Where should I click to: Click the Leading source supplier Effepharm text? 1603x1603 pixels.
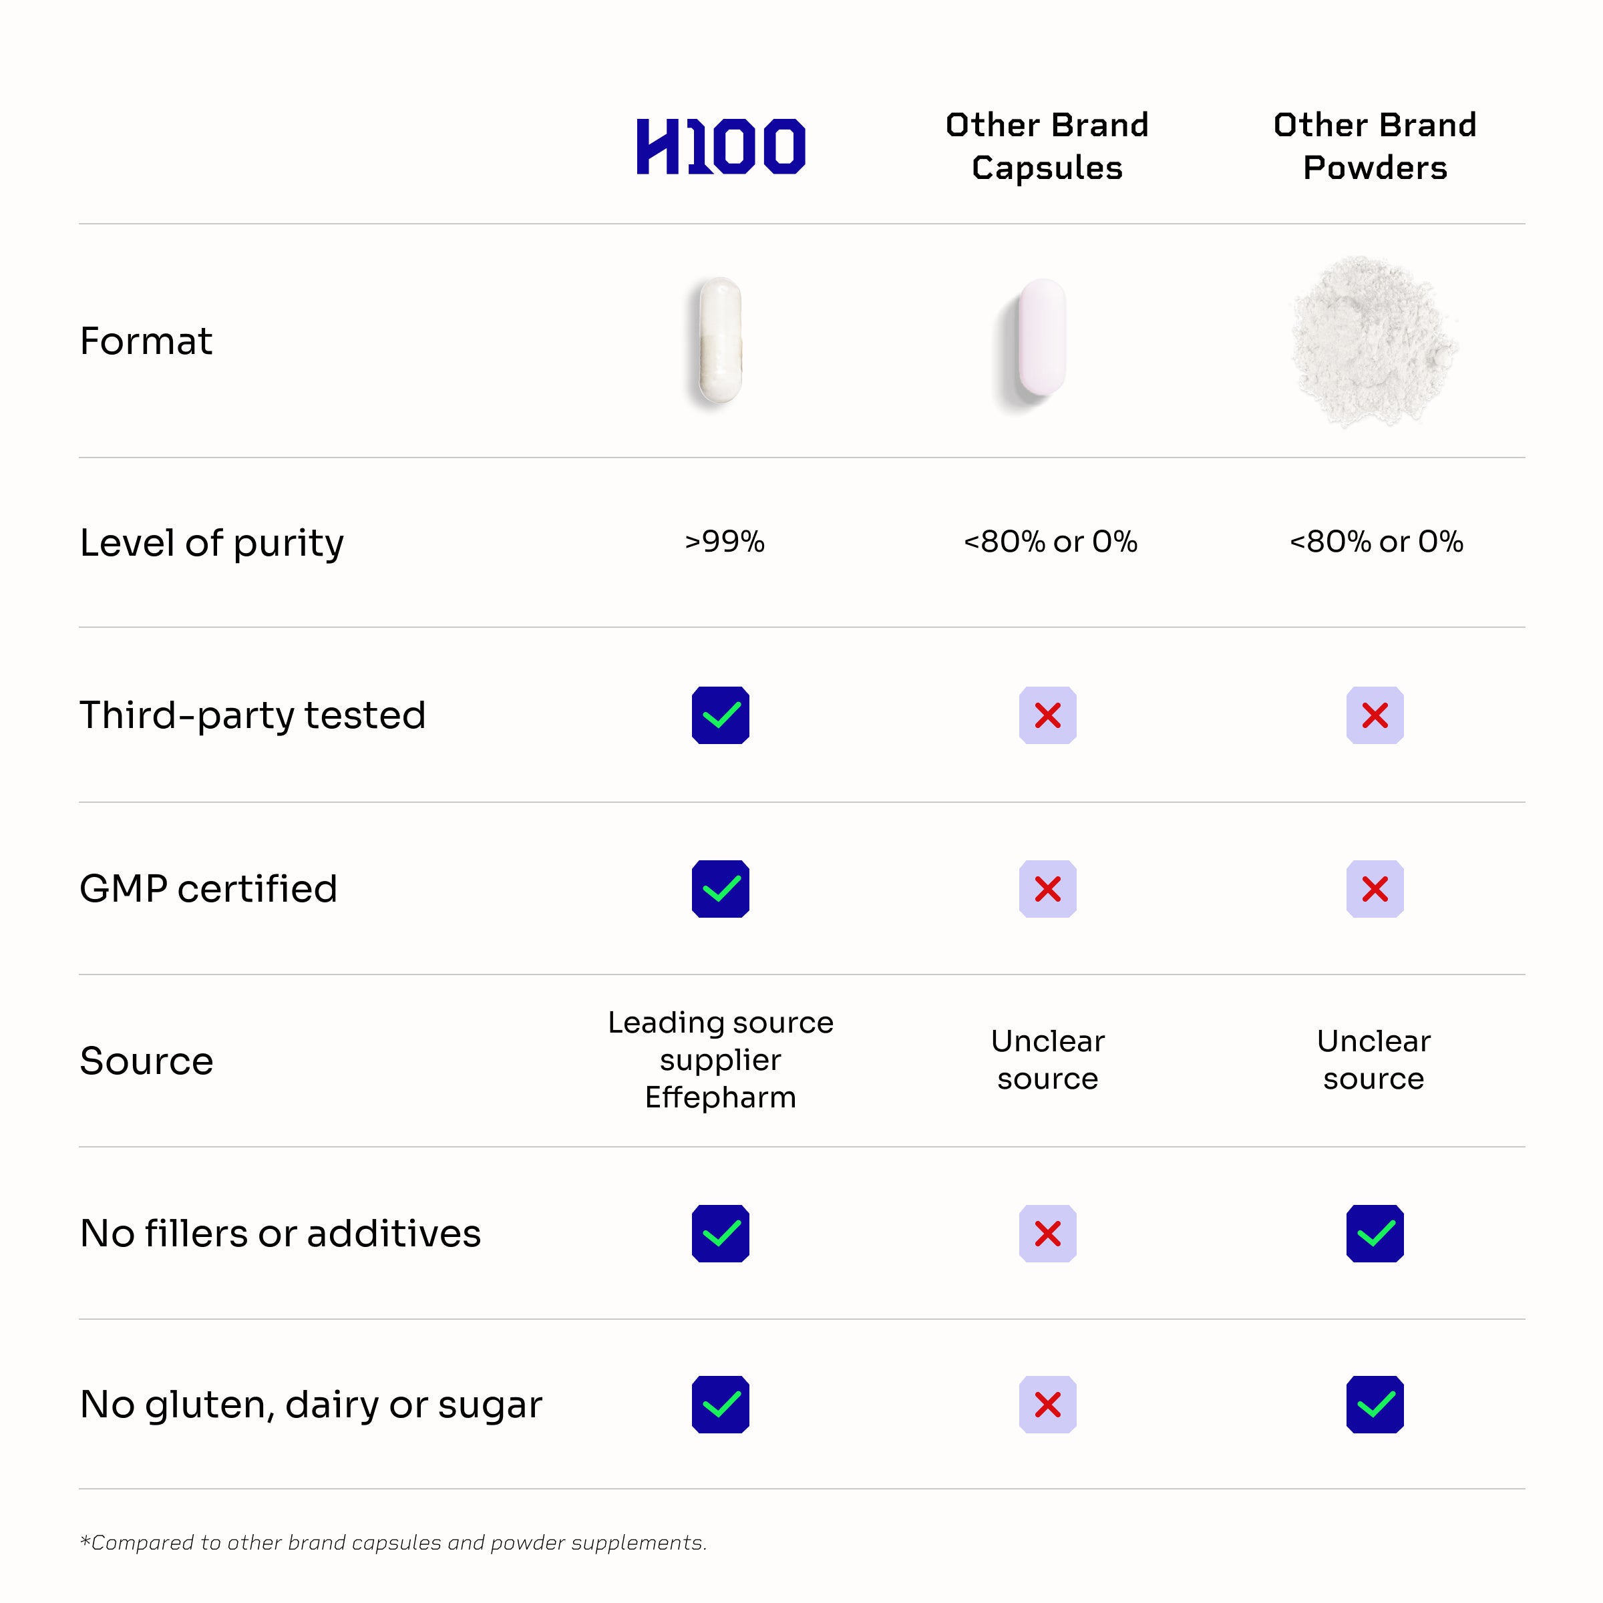[x=720, y=1059]
